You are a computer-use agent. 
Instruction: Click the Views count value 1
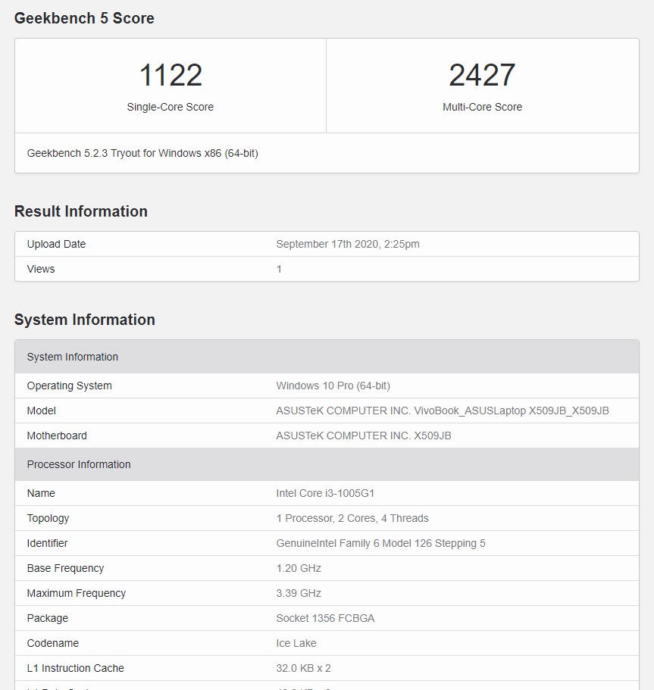click(279, 269)
